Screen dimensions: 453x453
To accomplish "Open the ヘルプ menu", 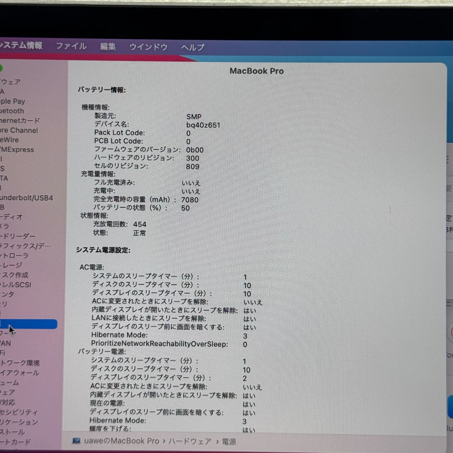I will point(193,47).
